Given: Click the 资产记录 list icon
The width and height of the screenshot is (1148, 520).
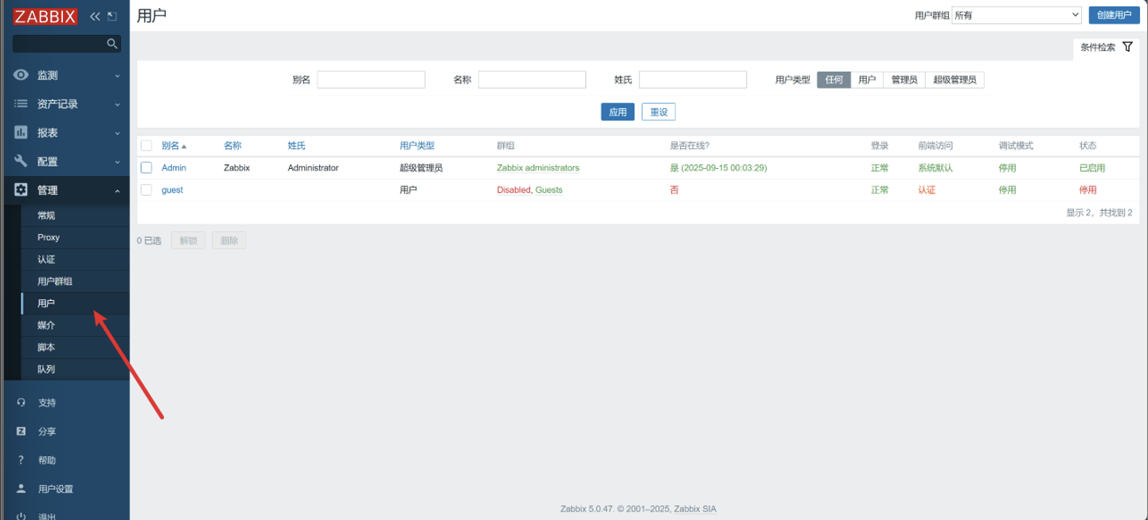Looking at the screenshot, I should 21,104.
